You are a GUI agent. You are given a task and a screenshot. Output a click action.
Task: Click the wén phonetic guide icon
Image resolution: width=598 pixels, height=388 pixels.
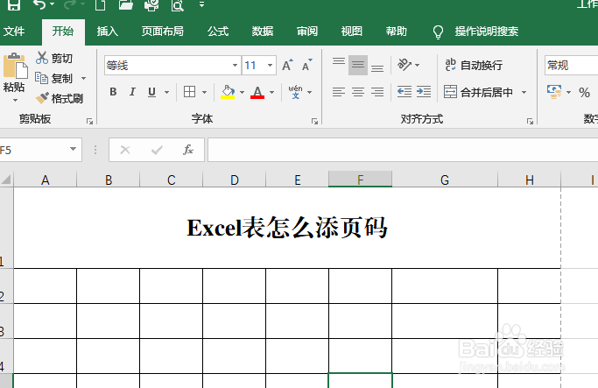[x=296, y=92]
